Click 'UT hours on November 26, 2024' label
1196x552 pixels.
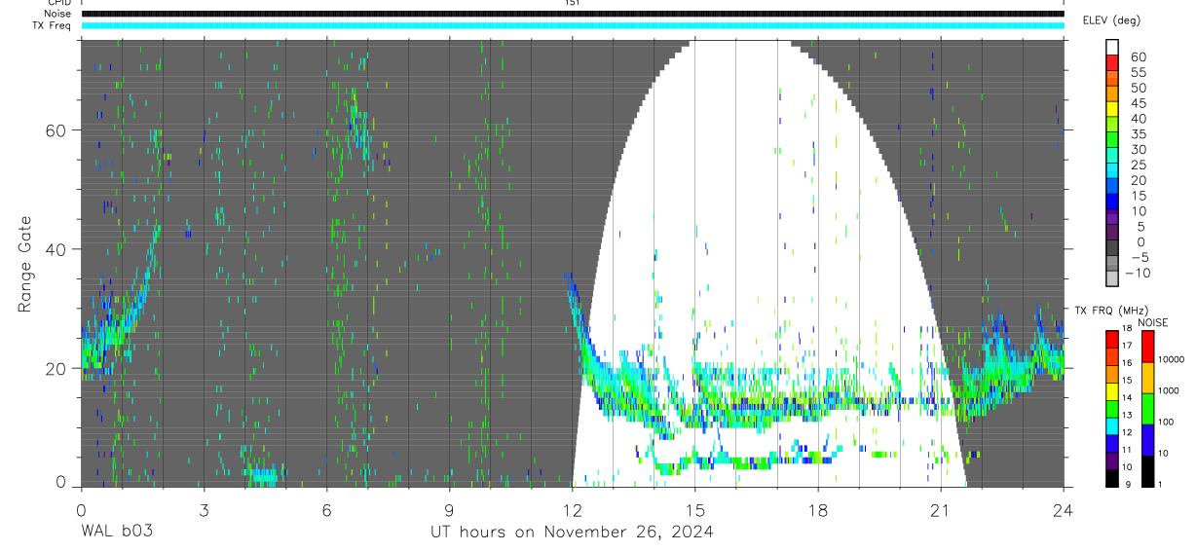[572, 533]
